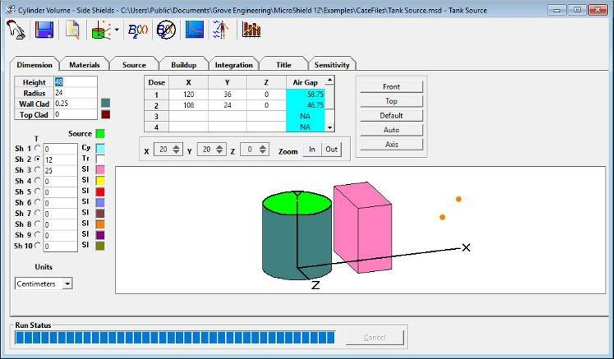Select the Sh 7 radio button
Screen dimensions: 614x359
(38, 213)
